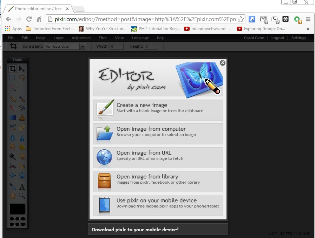Image resolution: width=315 pixels, height=238 pixels.
Task: Click crop icon in options bar
Action: (x=13, y=46)
